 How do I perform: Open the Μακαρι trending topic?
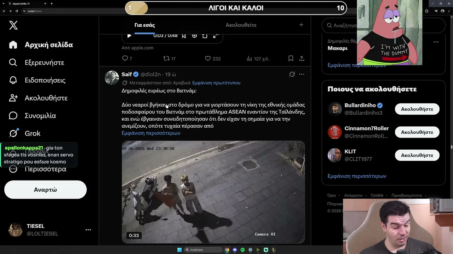[338, 48]
